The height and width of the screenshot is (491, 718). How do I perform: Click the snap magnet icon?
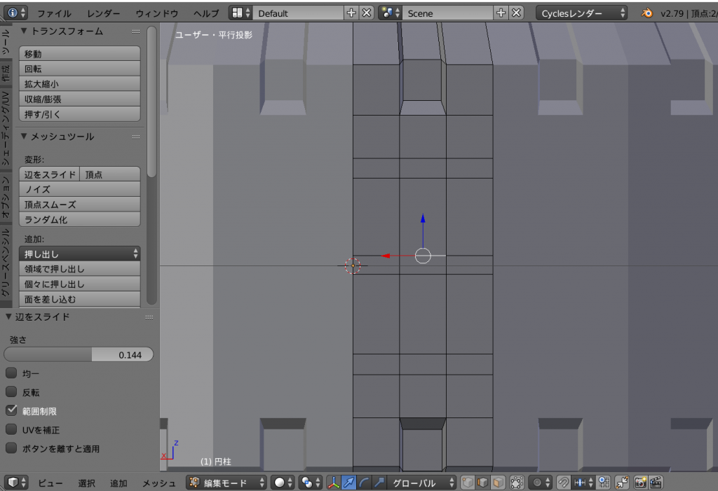coord(563,483)
